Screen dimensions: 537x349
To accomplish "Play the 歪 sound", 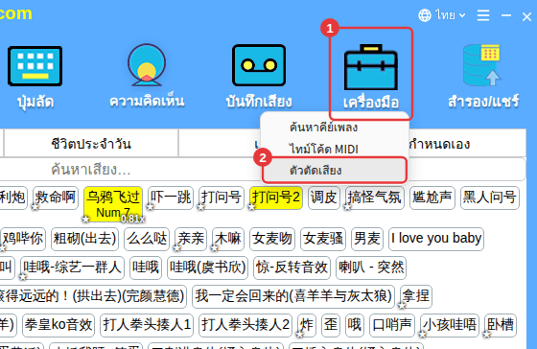I will tap(331, 325).
